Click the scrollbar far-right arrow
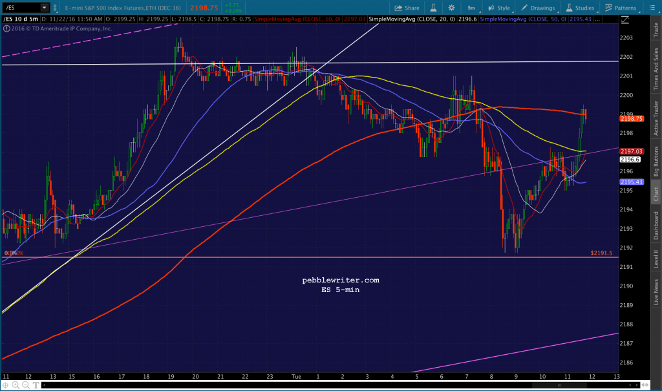The height and width of the screenshot is (391, 662). pos(637,385)
